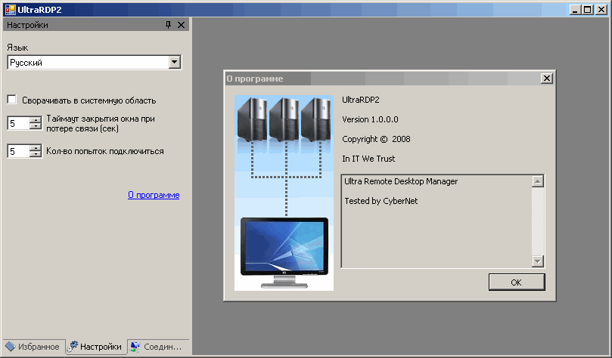Screen dimensions: 612x358
Task: Minimize the UltraRDP2 main window
Action: click(574, 10)
